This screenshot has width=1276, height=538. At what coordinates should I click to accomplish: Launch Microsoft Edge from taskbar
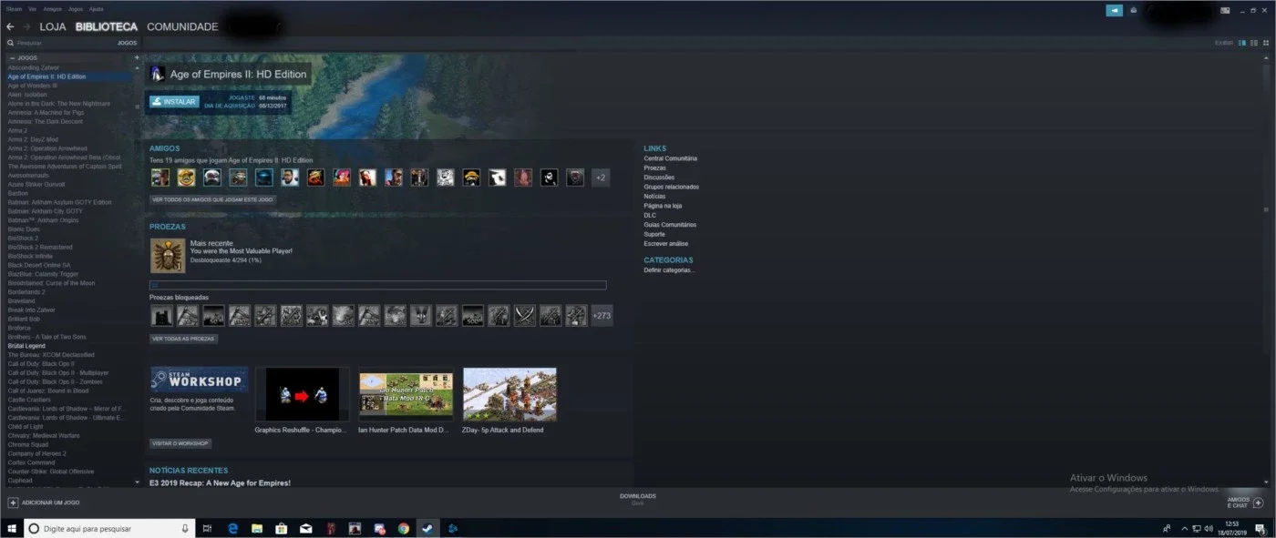click(x=233, y=528)
